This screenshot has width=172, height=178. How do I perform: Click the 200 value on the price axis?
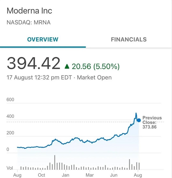pyautogui.click(x=10, y=133)
